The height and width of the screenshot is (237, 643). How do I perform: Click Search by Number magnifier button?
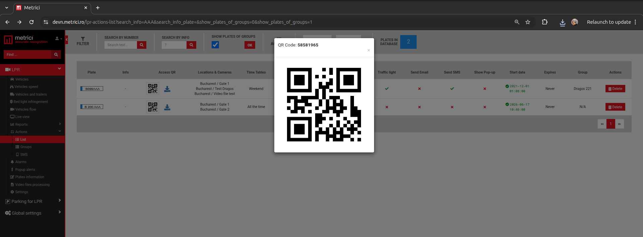[x=142, y=45]
